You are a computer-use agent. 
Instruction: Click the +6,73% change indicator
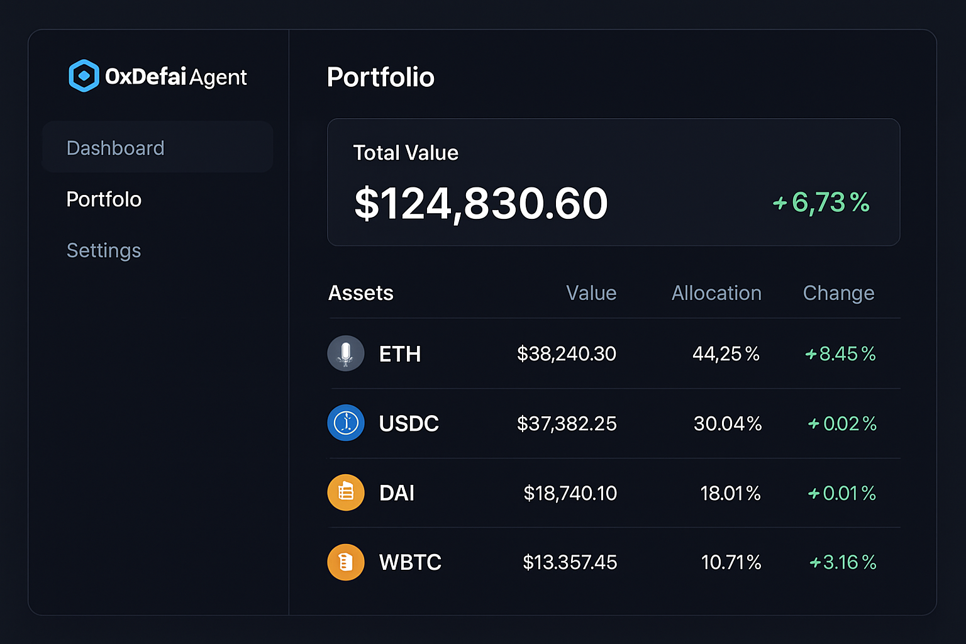819,203
